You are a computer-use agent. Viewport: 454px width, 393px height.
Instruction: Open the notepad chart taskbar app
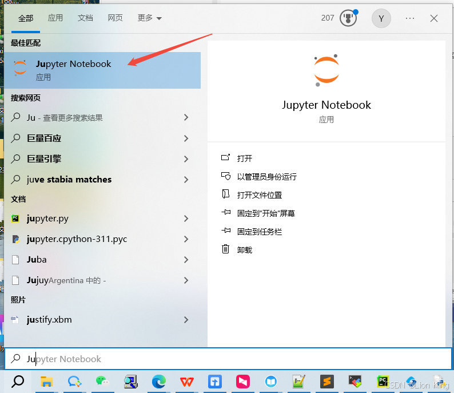298,382
